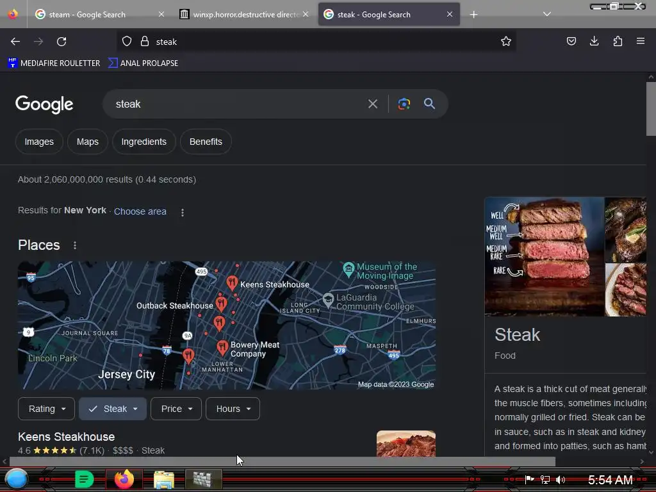The height and width of the screenshot is (492, 656).
Task: Open second bookmark in bookmarks toolbar
Action: pyautogui.click(x=143, y=63)
